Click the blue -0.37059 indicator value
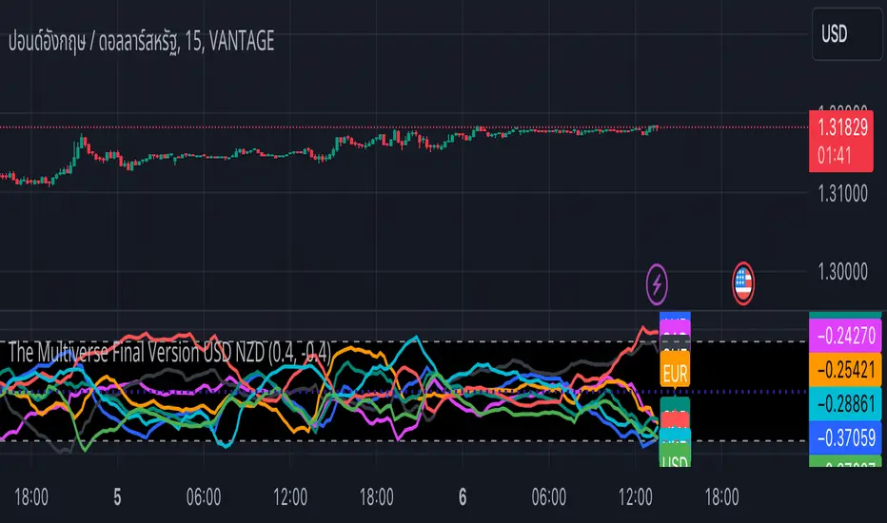The image size is (887, 523). (x=845, y=437)
